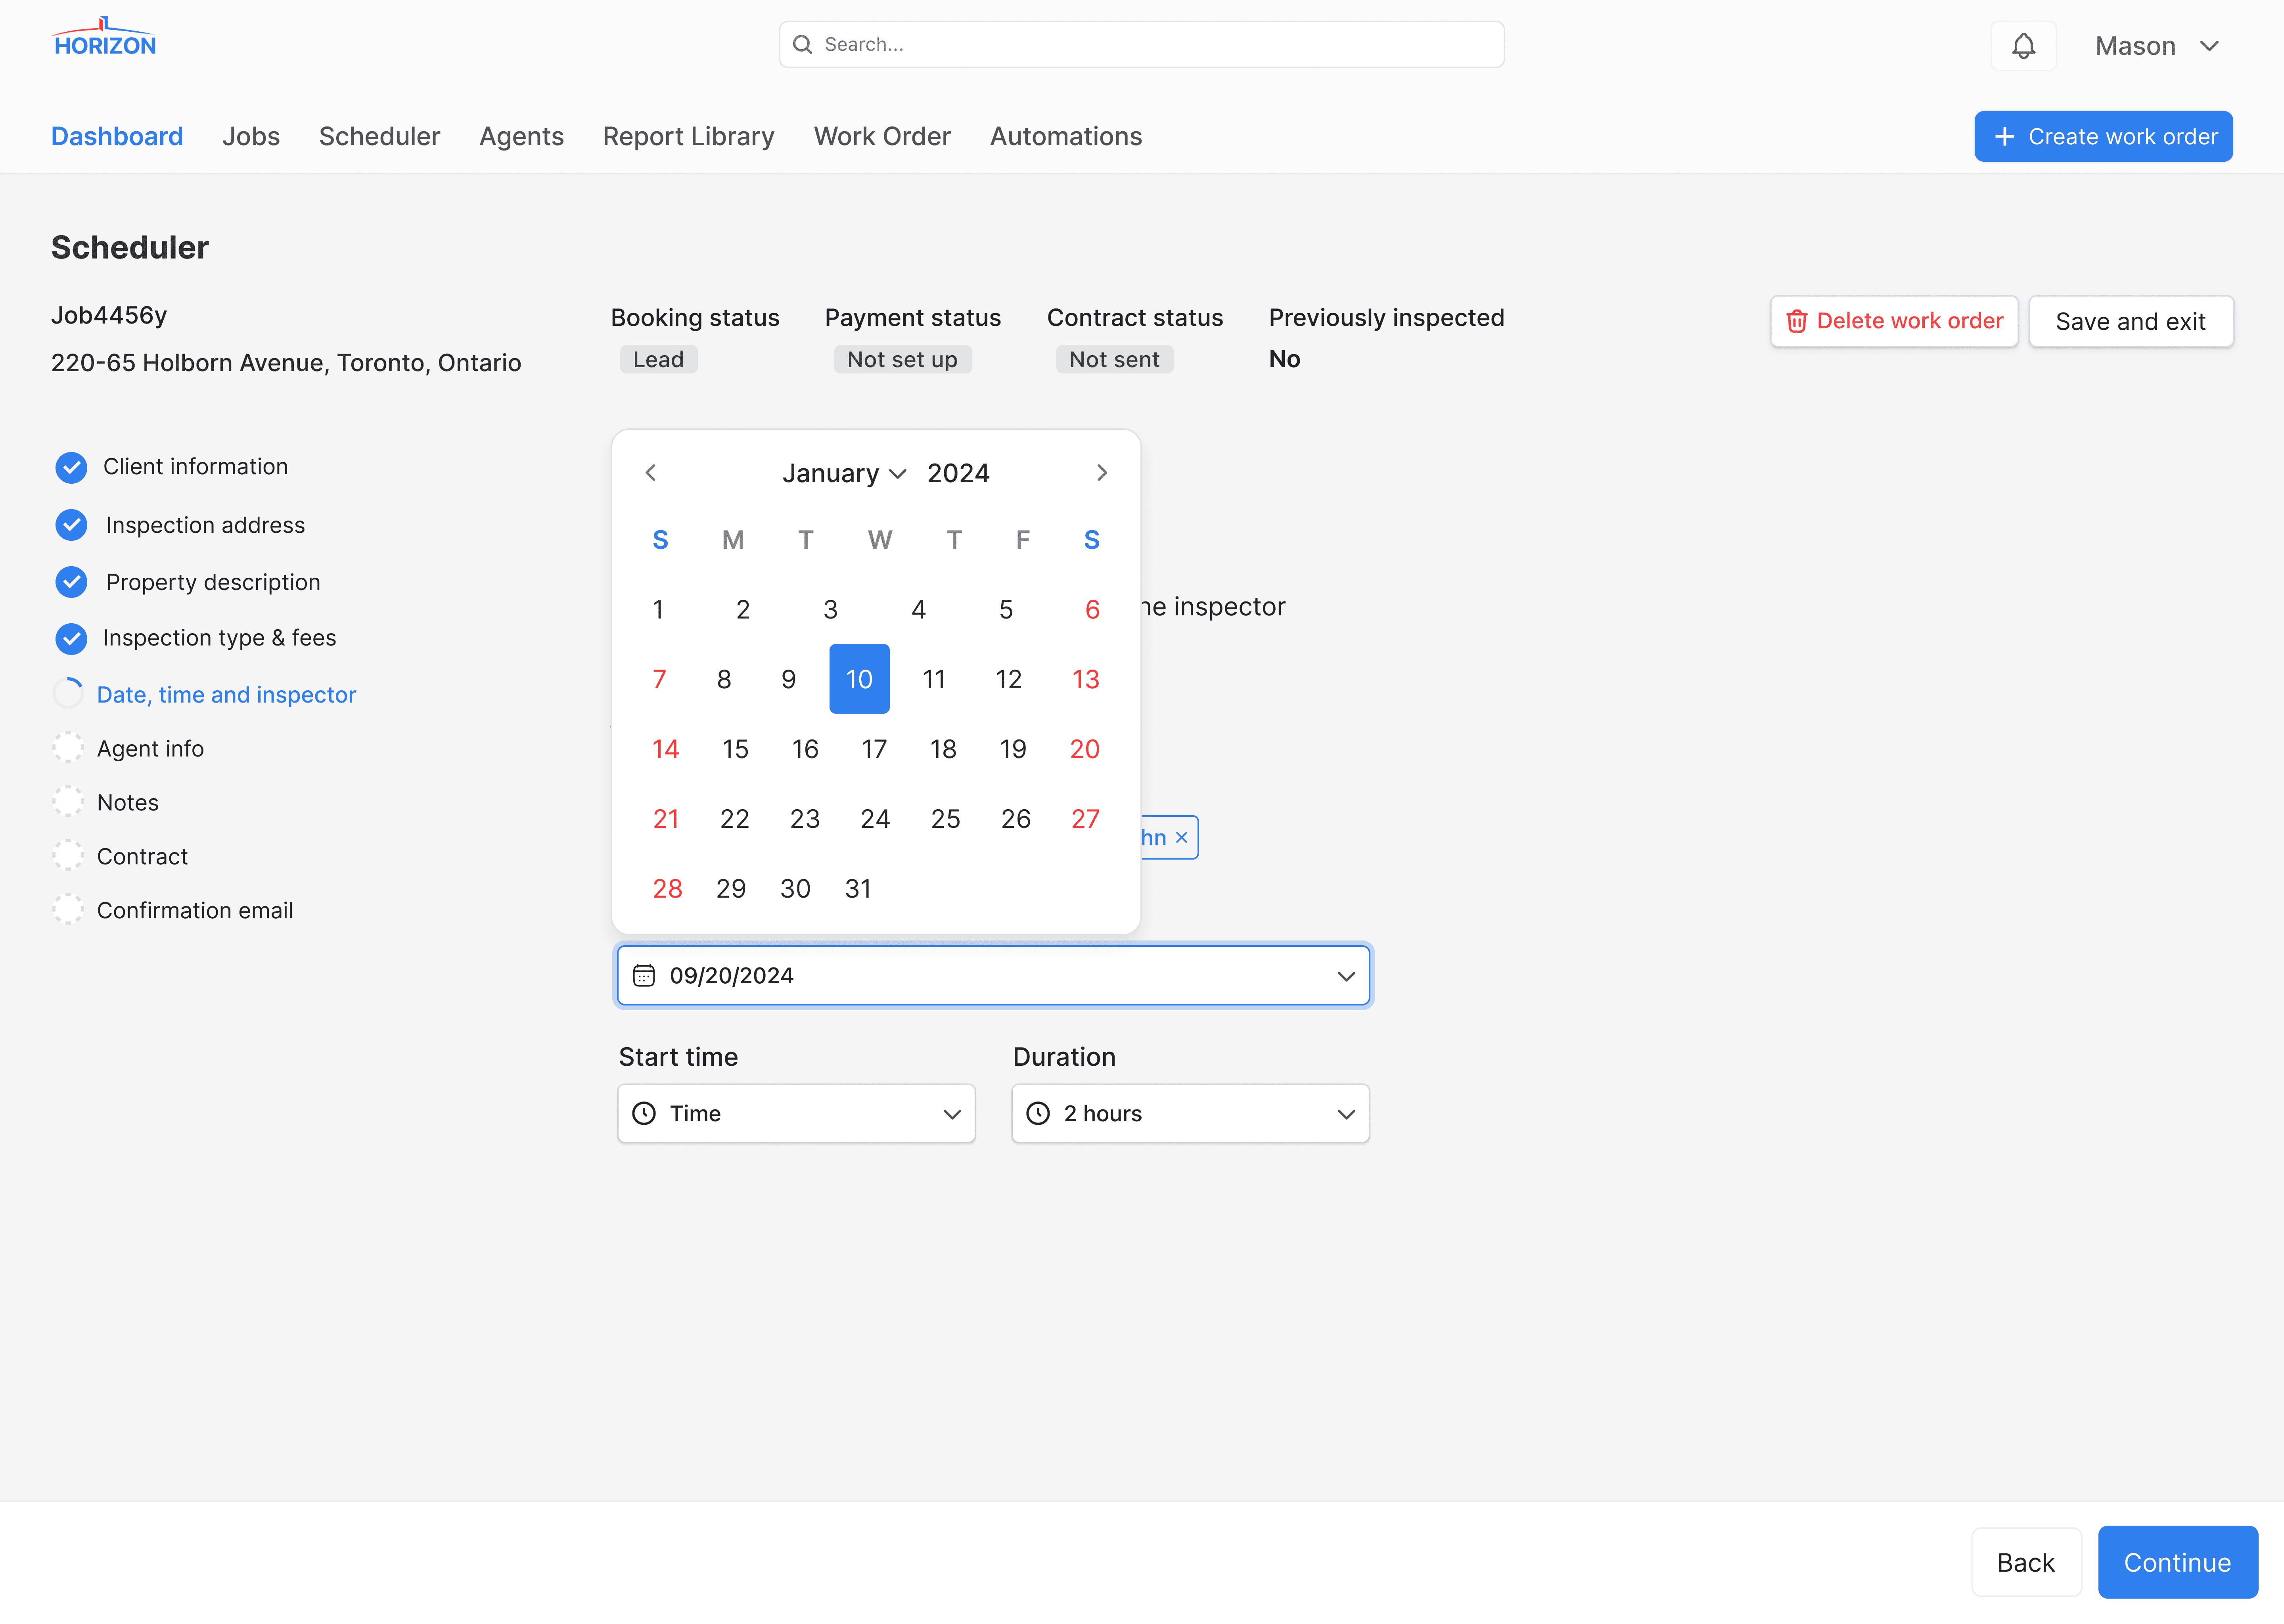The width and height of the screenshot is (2284, 1624).
Task: Click the clock icon in Start time
Action: tap(644, 1113)
